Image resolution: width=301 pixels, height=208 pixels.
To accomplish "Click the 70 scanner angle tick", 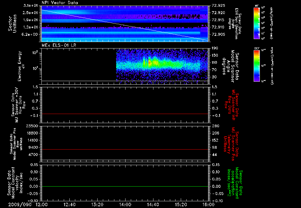I will point(214,70).
